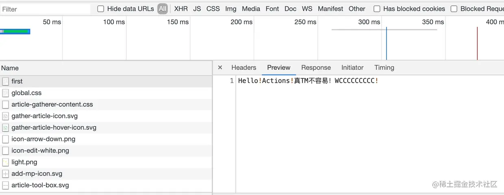Click the file icon beside icon-edit-white.png
The image size is (504, 195).
click(5, 151)
